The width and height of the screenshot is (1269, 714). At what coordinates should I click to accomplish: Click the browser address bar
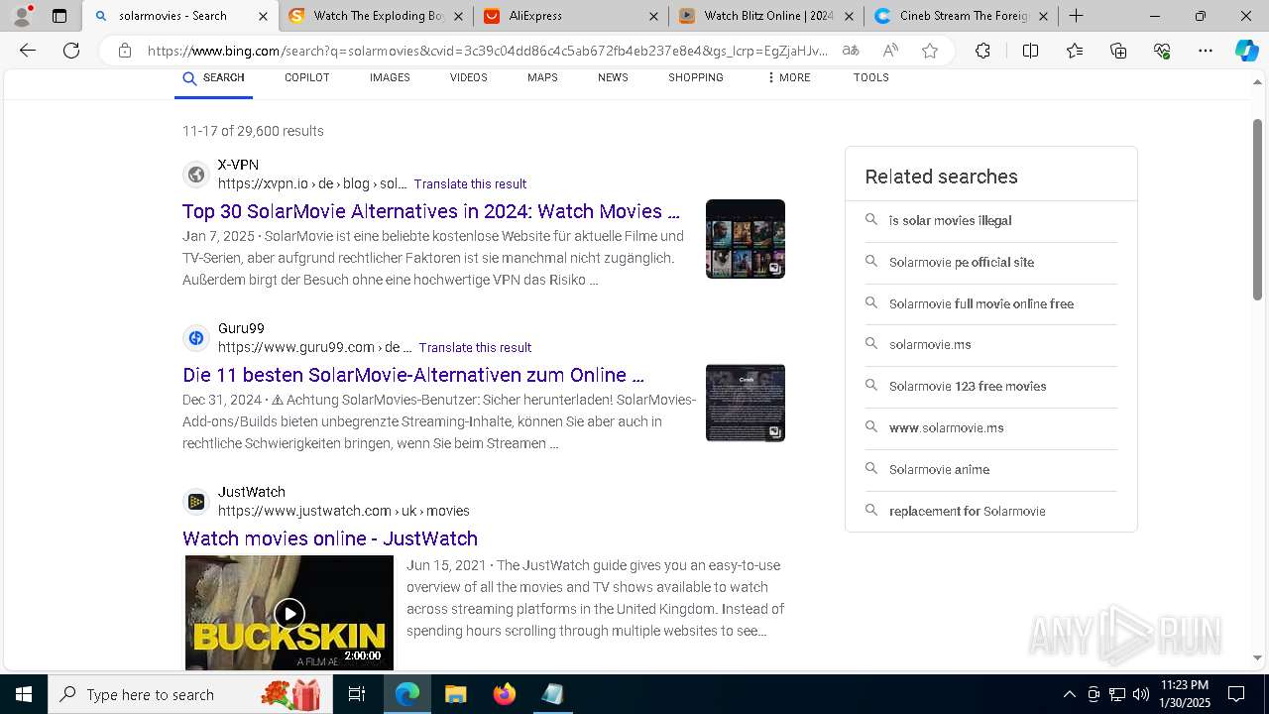point(486,51)
